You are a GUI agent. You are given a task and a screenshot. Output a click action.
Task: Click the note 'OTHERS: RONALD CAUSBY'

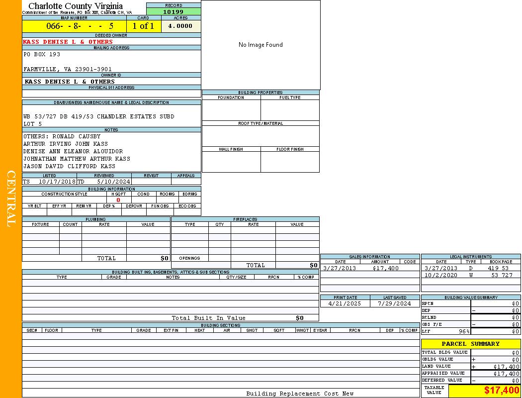pos(62,136)
